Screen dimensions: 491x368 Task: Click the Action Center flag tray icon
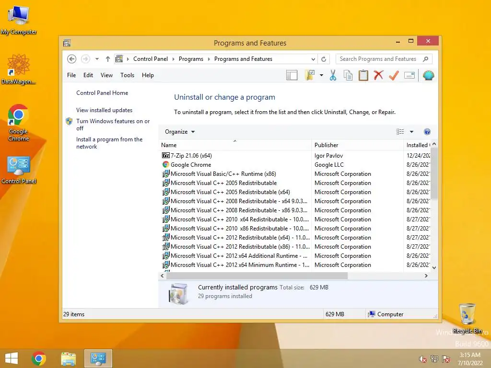[446, 358]
